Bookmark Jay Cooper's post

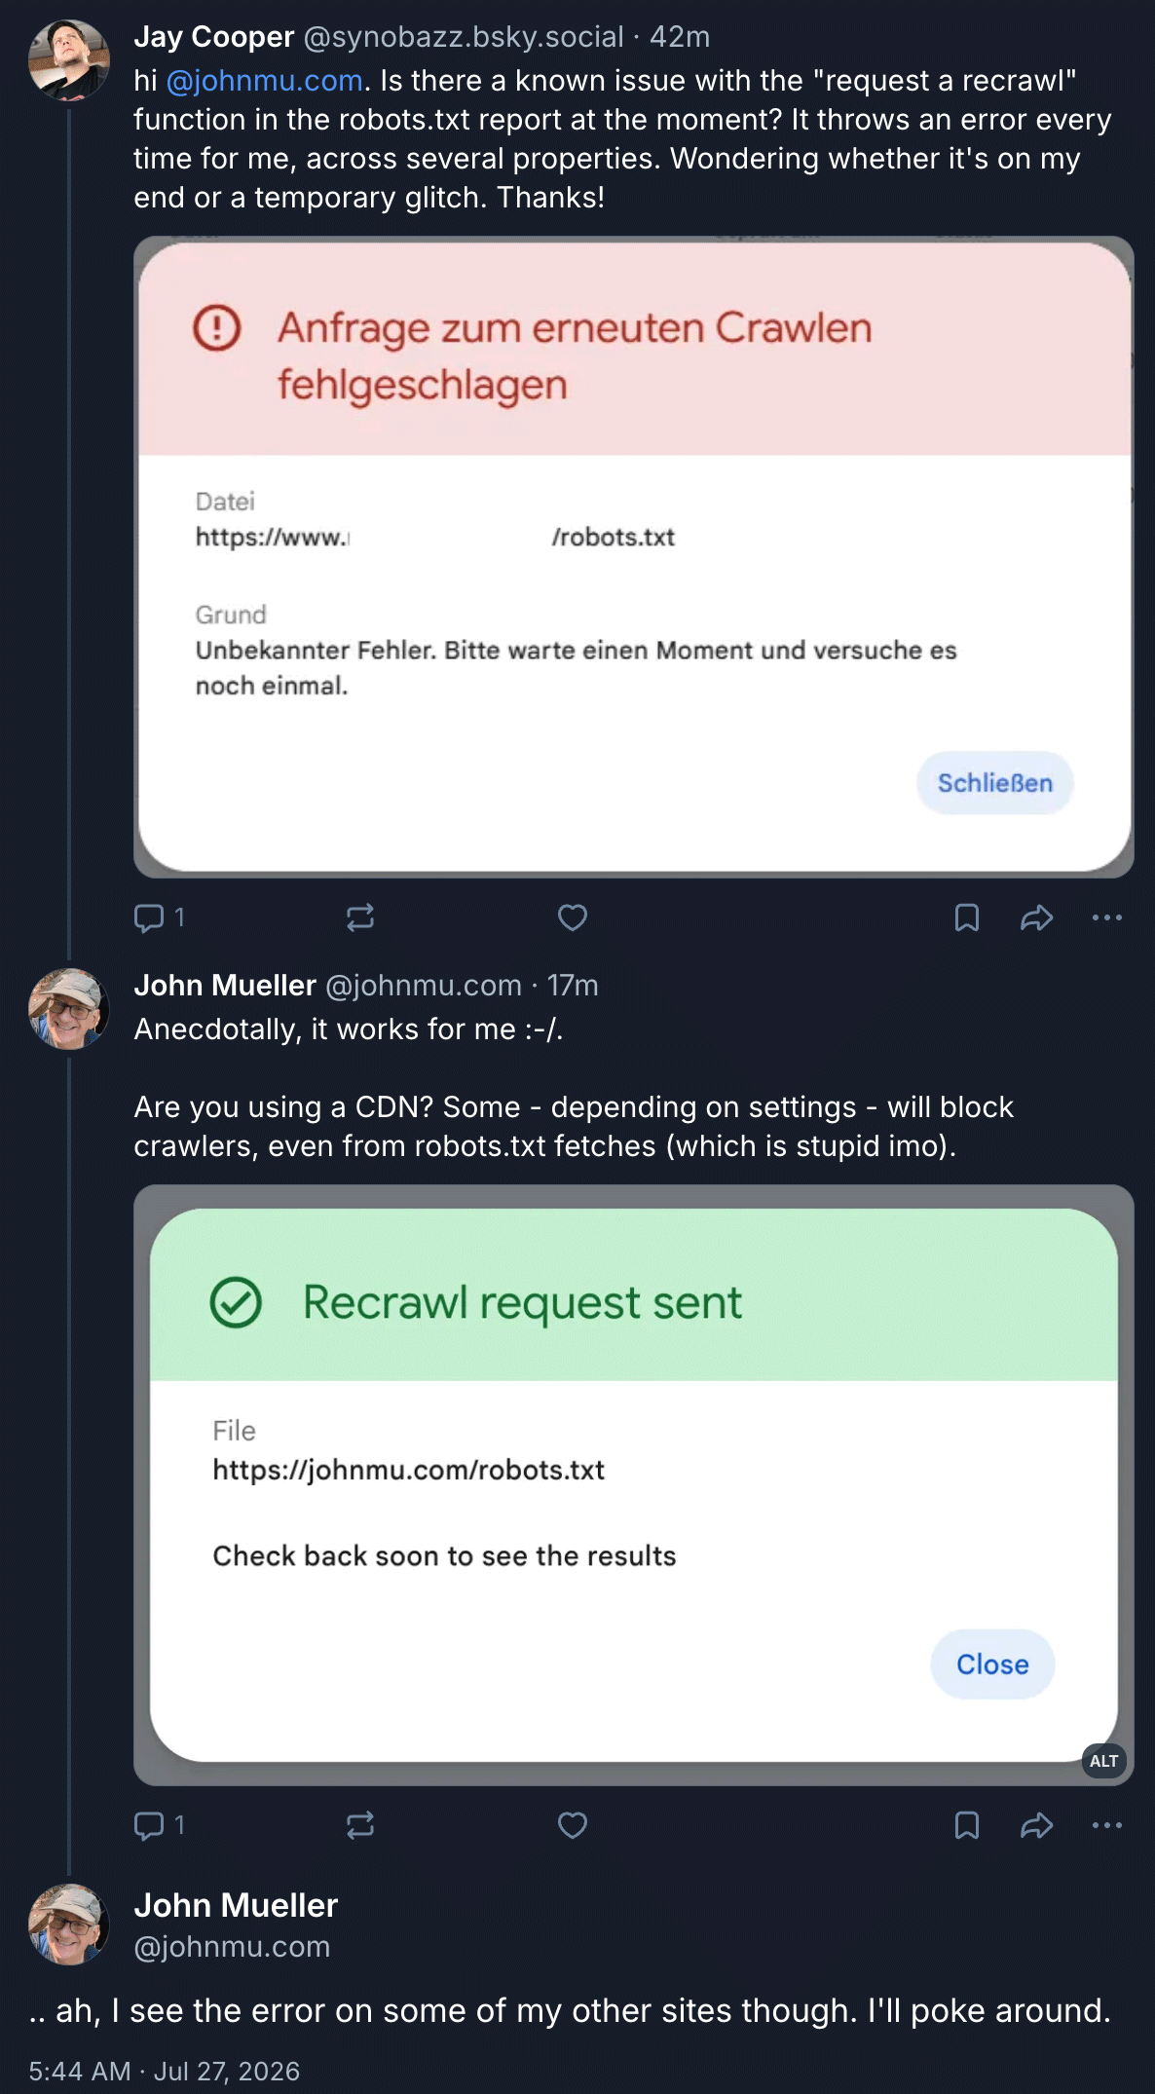[x=967, y=917]
